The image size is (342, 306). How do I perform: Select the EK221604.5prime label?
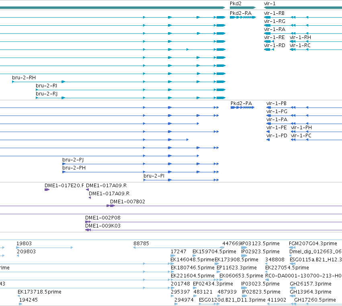pos(193,276)
